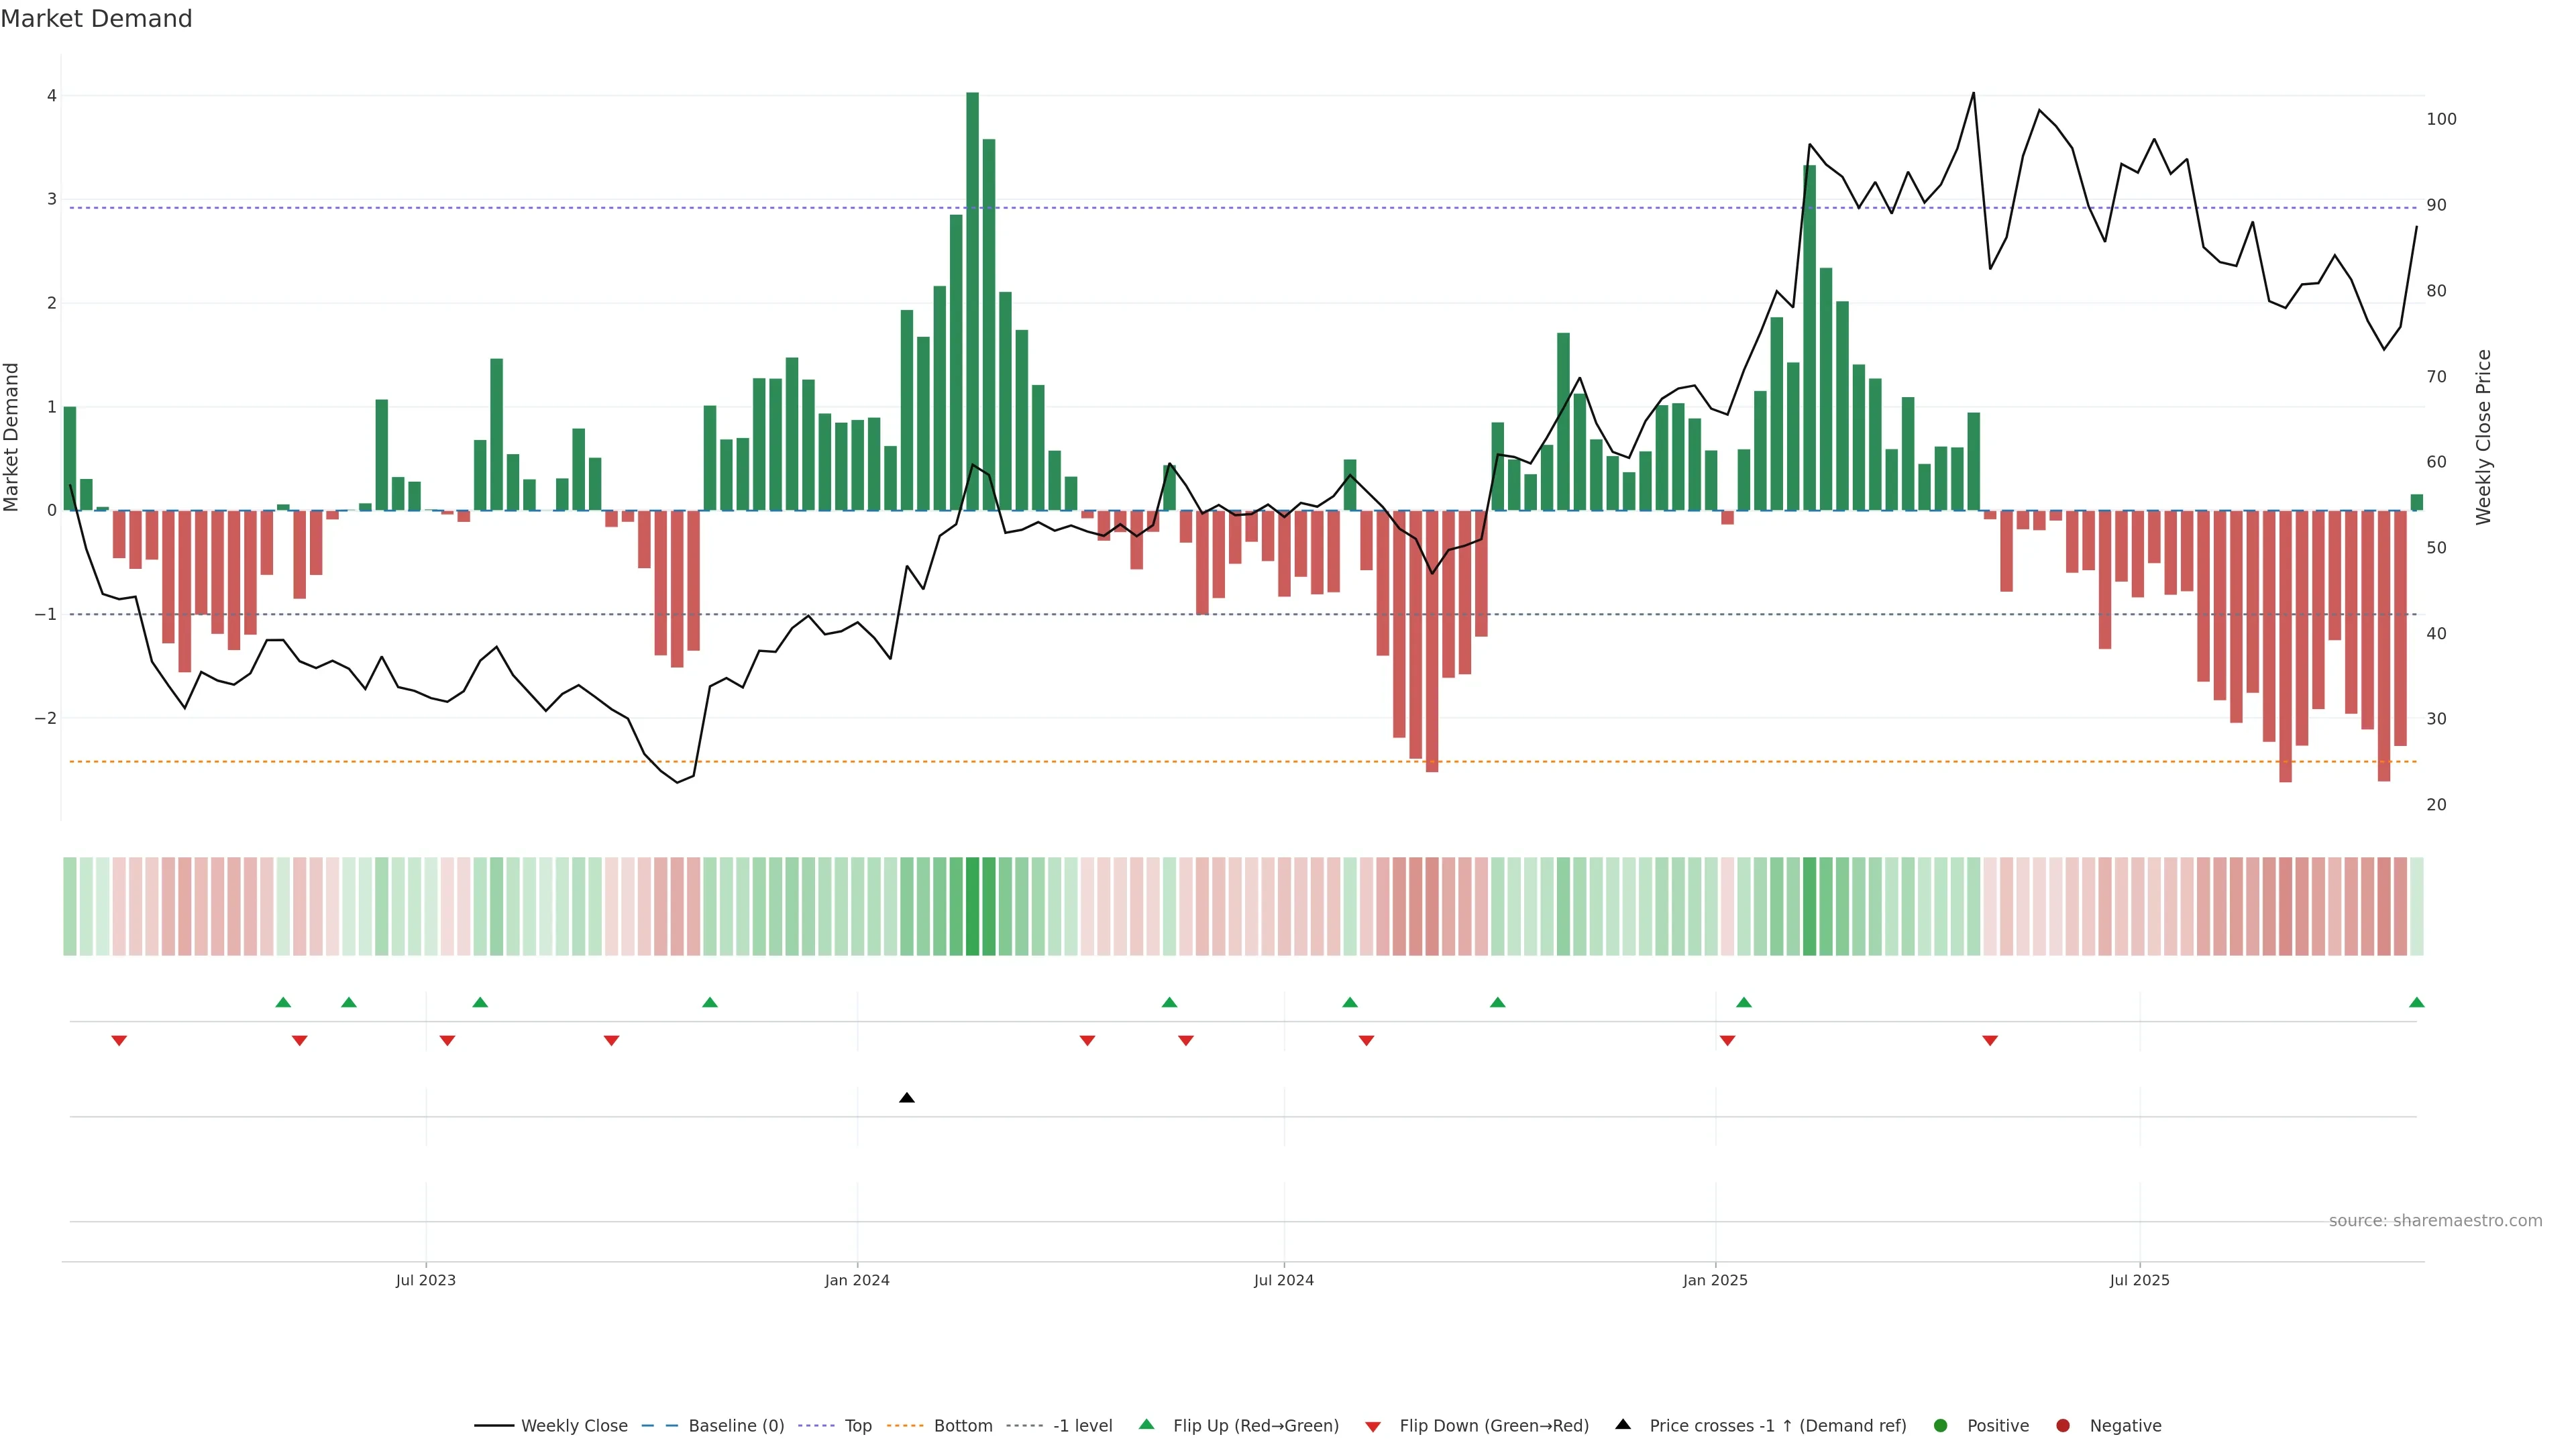Click the Flip Up green triangle legend icon
The height and width of the screenshot is (1449, 2576).
click(1147, 1424)
